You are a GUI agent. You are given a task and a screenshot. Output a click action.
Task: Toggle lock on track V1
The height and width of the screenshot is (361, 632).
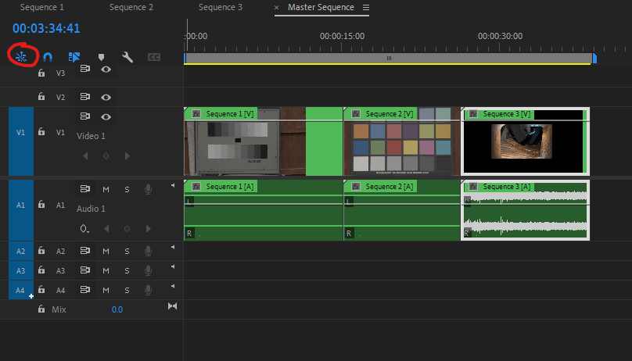coord(41,131)
